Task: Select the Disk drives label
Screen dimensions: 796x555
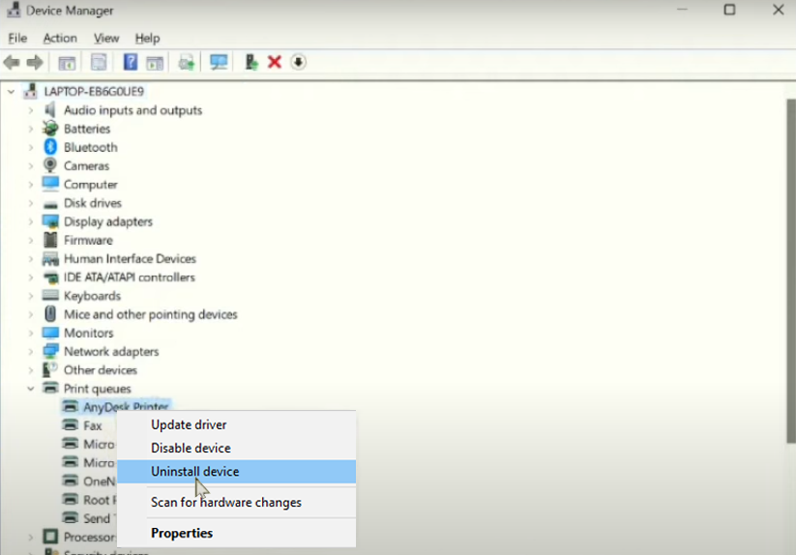Action: pyautogui.click(x=93, y=203)
